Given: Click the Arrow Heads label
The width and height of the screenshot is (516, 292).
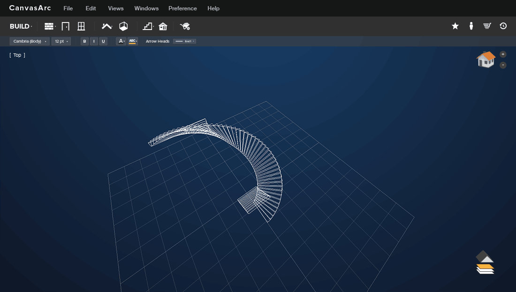Looking at the screenshot, I should click(158, 41).
